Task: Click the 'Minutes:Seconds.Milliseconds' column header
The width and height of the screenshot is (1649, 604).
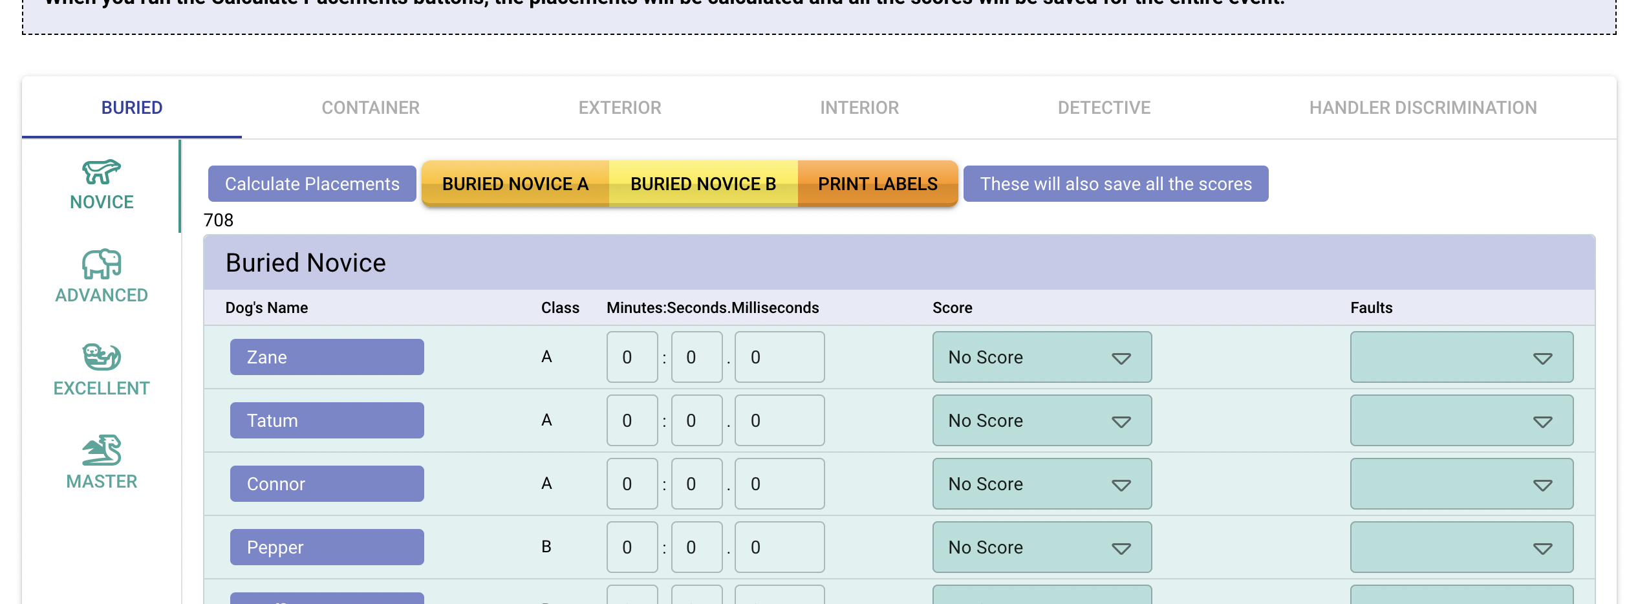Action: 713,308
